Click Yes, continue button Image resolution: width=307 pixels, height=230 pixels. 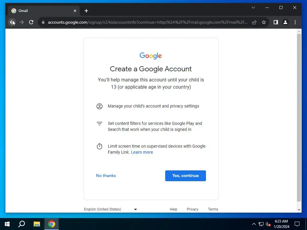(x=185, y=175)
